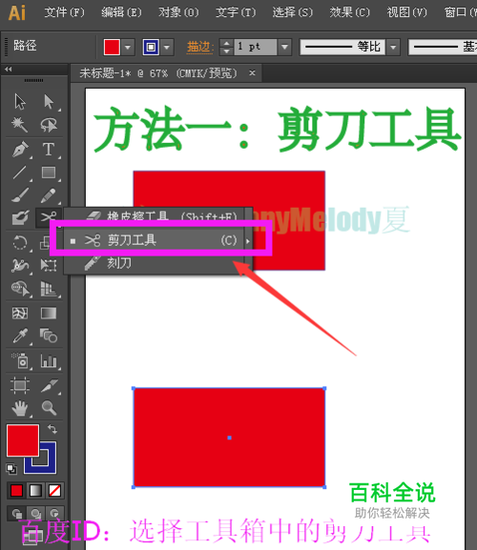Select the Free Transform tool
477x550 pixels.
[x=49, y=266]
